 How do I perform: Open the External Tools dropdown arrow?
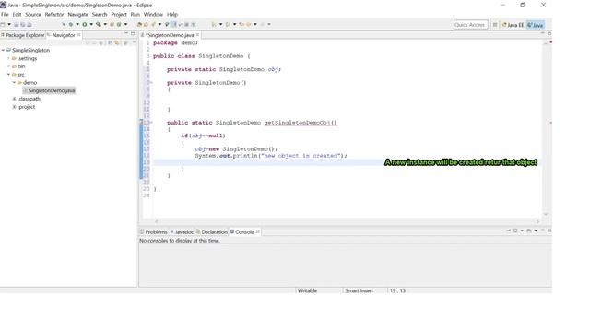(105, 25)
